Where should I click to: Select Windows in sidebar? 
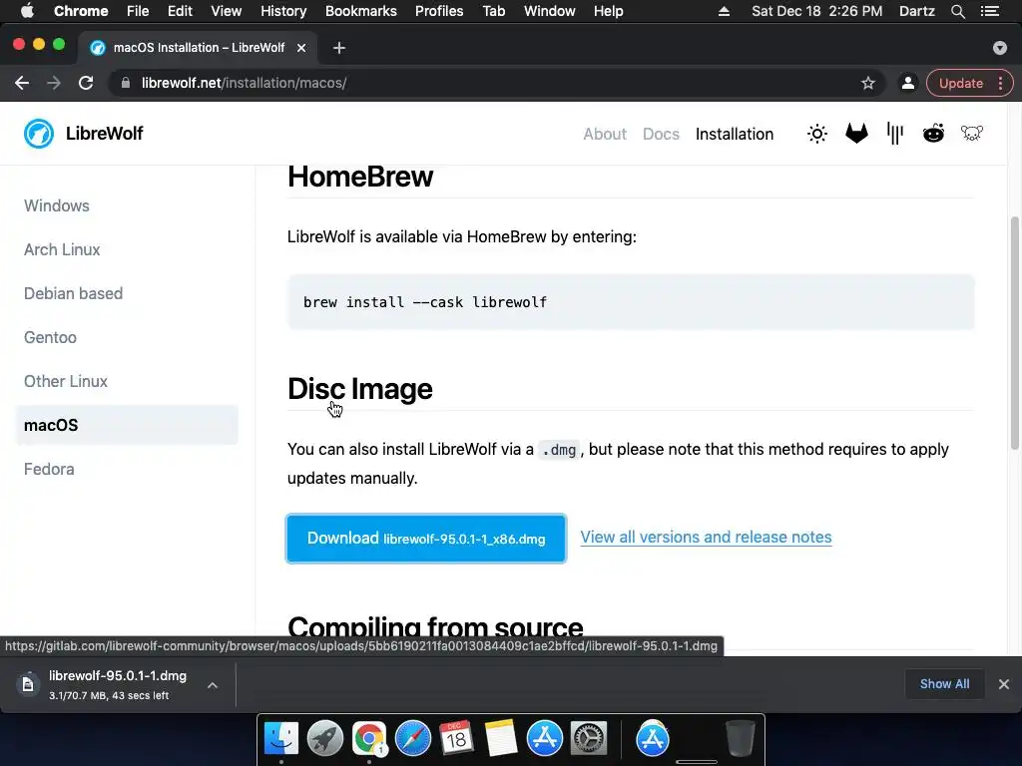(57, 205)
